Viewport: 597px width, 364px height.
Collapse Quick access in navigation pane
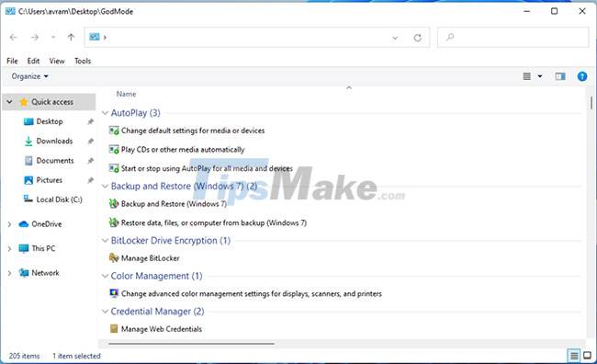click(x=9, y=102)
